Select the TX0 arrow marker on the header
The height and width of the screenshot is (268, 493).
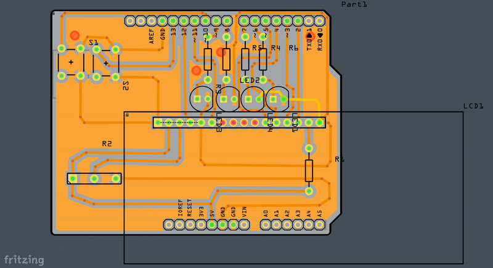tap(309, 36)
